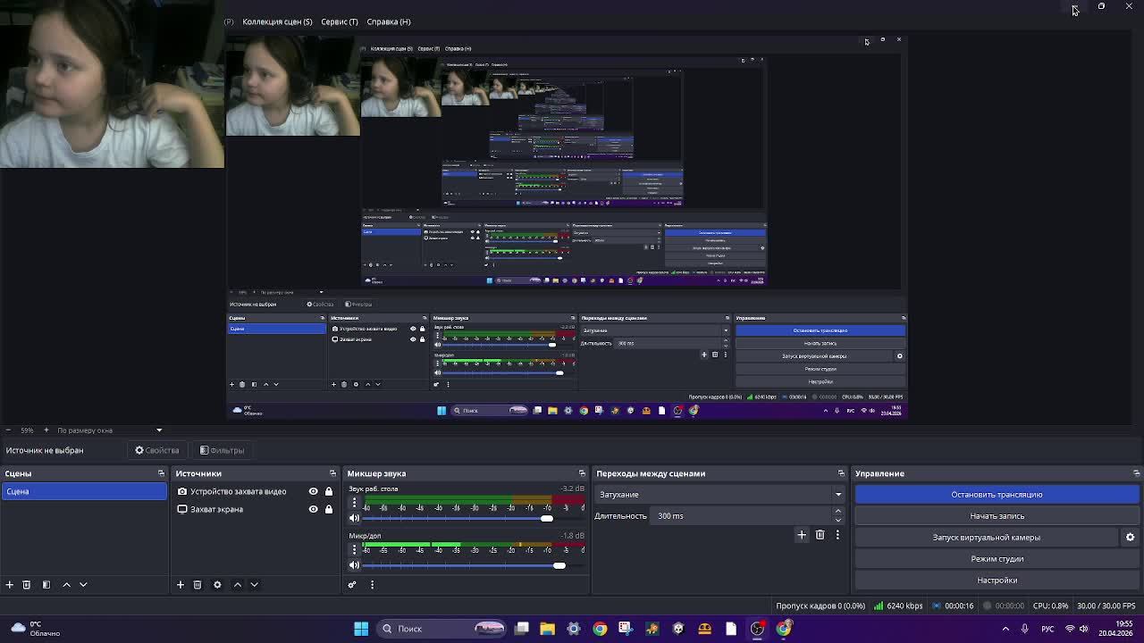1144x643 pixels.
Task: Open virtual camera settings gear
Action: click(x=1130, y=538)
